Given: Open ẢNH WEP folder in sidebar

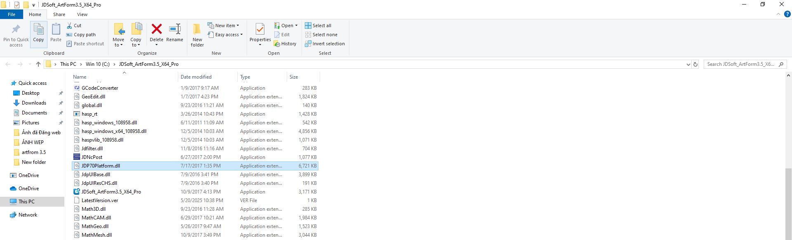Looking at the screenshot, I should click(33, 142).
